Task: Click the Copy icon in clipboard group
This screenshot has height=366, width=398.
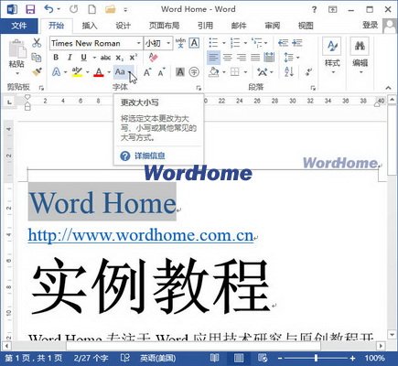Action: point(37,58)
